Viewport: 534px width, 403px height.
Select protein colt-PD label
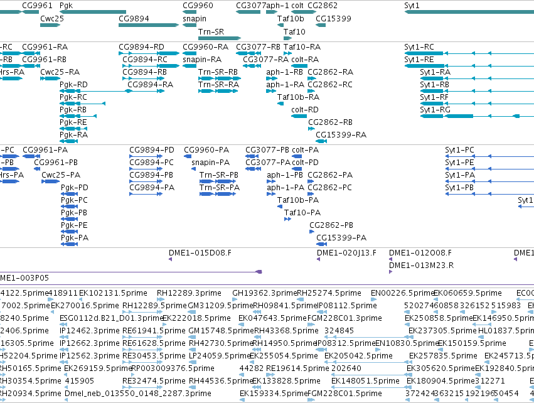tap(305, 163)
